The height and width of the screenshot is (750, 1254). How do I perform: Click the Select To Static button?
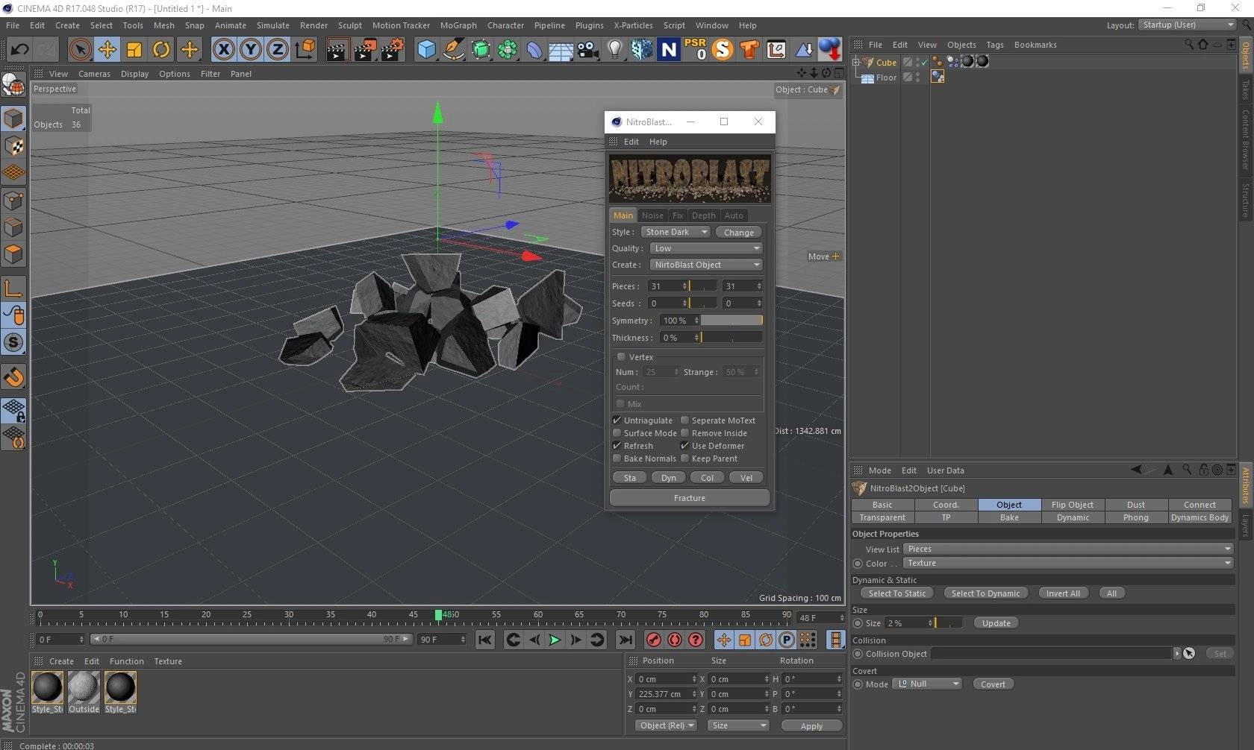tap(897, 593)
